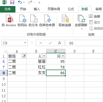The image size is (103, 102).
Task: Cancel entry with the X formula bar button
Action: 41,43
